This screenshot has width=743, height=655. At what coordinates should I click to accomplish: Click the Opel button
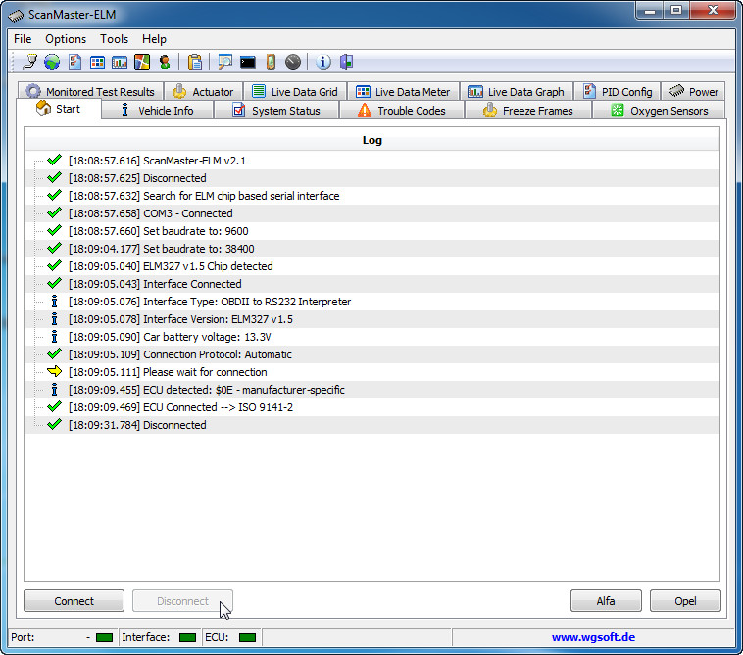(685, 600)
